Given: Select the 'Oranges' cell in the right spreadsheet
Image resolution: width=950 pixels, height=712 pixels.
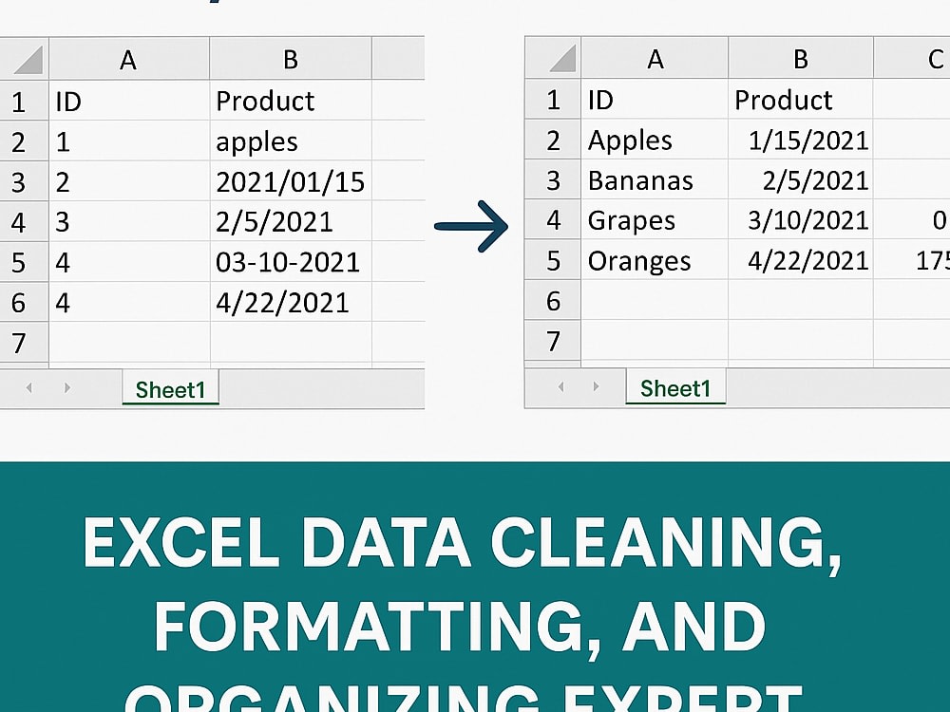Looking at the screenshot, I should [655, 260].
